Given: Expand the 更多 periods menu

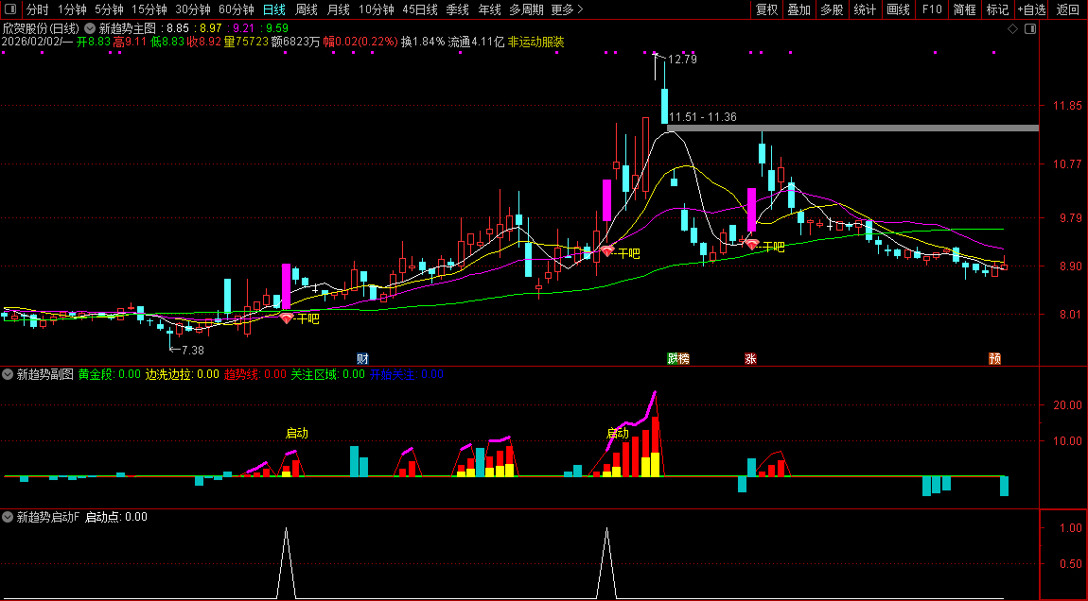Looking at the screenshot, I should pyautogui.click(x=567, y=9).
